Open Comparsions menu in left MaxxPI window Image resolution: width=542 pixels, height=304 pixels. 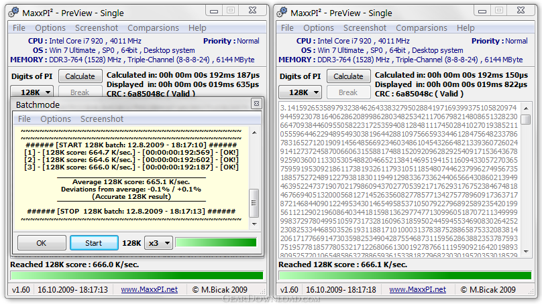coord(153,28)
